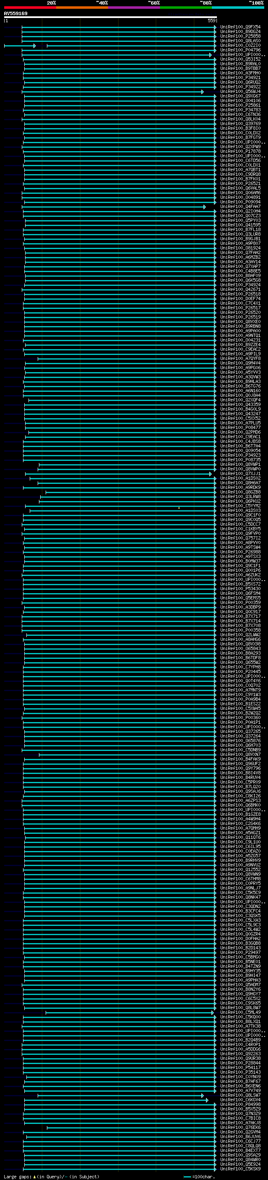Click UniRef100_C6TN36 label
Viewport: 268px width, 1180px height.
[240, 115]
